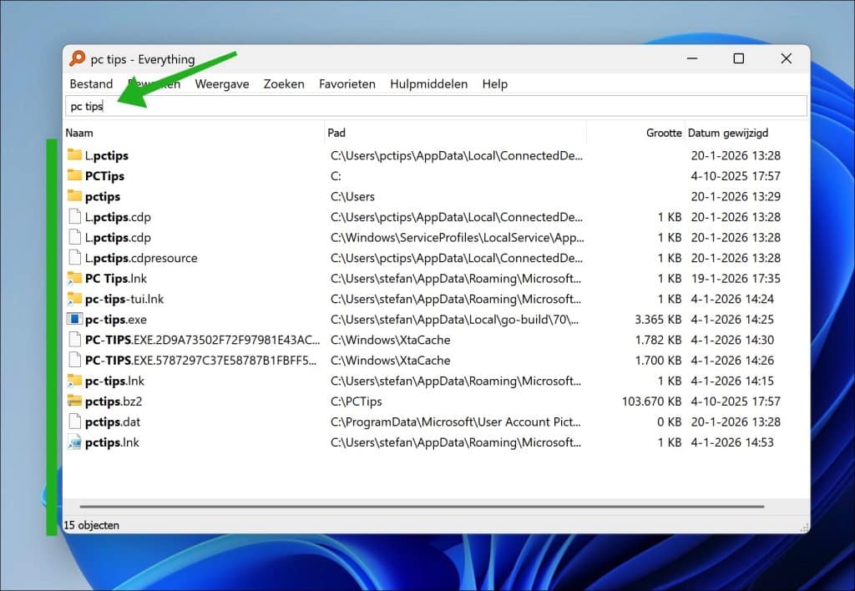Click the PCTips folder icon on C:
Image resolution: width=855 pixels, height=591 pixels.
(74, 176)
